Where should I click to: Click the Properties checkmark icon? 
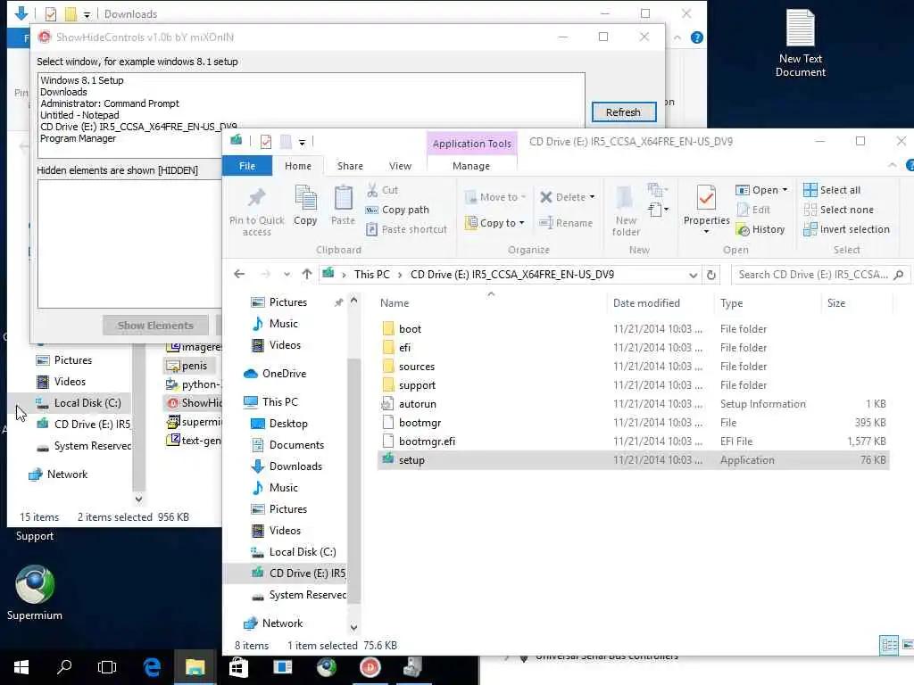(x=706, y=198)
